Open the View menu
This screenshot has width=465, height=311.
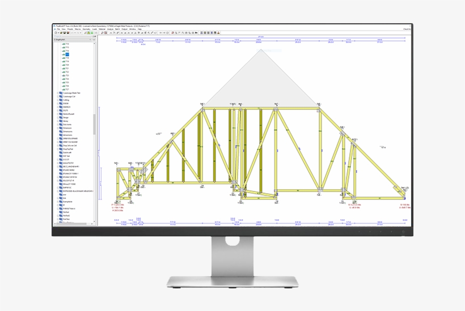(x=64, y=29)
